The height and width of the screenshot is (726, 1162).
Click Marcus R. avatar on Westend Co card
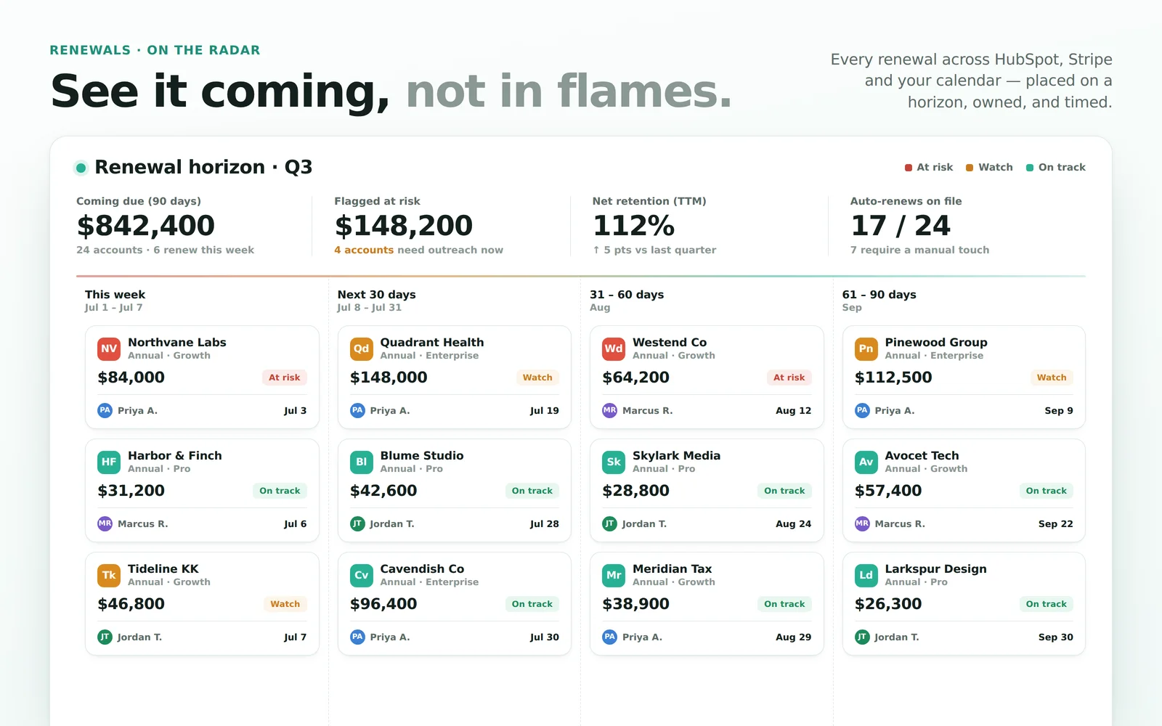pyautogui.click(x=609, y=410)
